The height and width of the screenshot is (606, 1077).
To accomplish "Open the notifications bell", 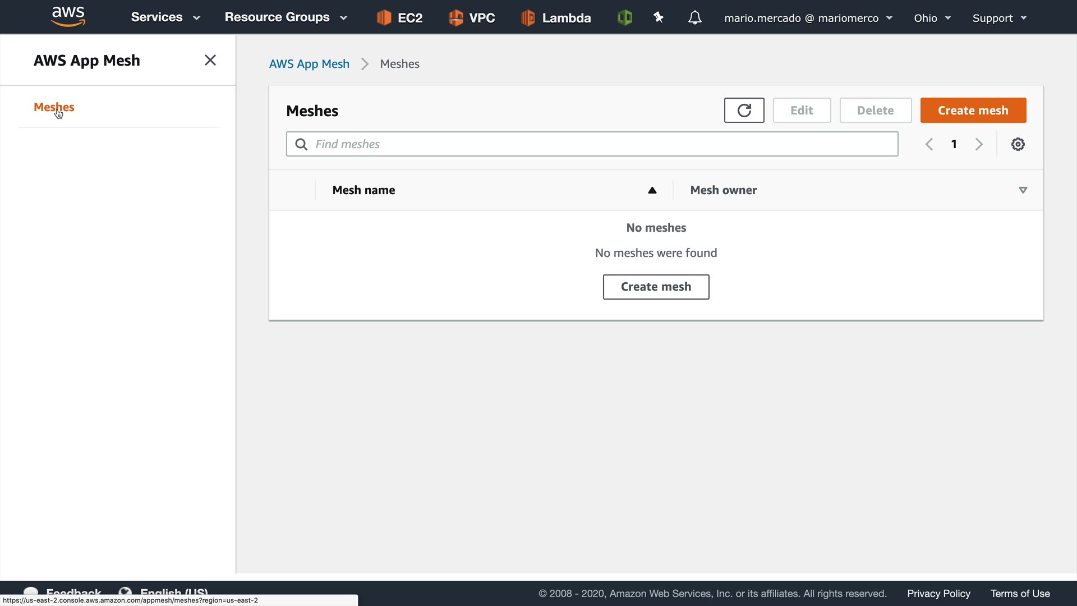I will [x=694, y=18].
